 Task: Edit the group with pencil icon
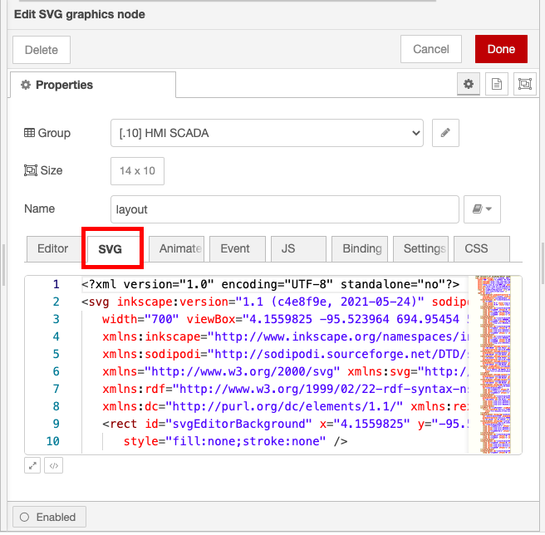pyautogui.click(x=445, y=133)
